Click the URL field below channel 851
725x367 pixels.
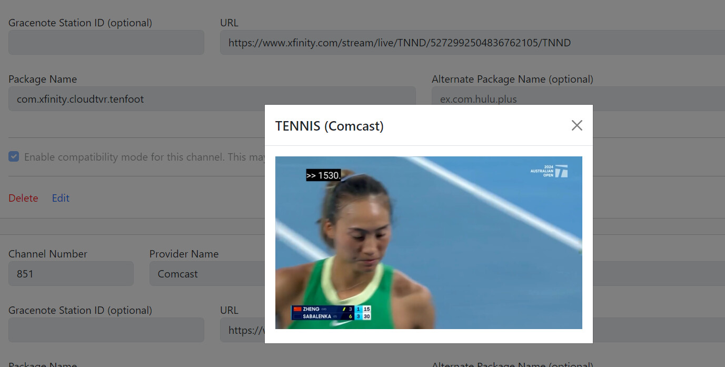pyautogui.click(x=242, y=330)
